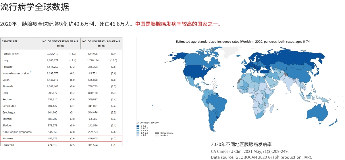Click the map caption 2020年不同地区胰腺癌发病率
Screen dimensions: 345x160
tap(241, 144)
